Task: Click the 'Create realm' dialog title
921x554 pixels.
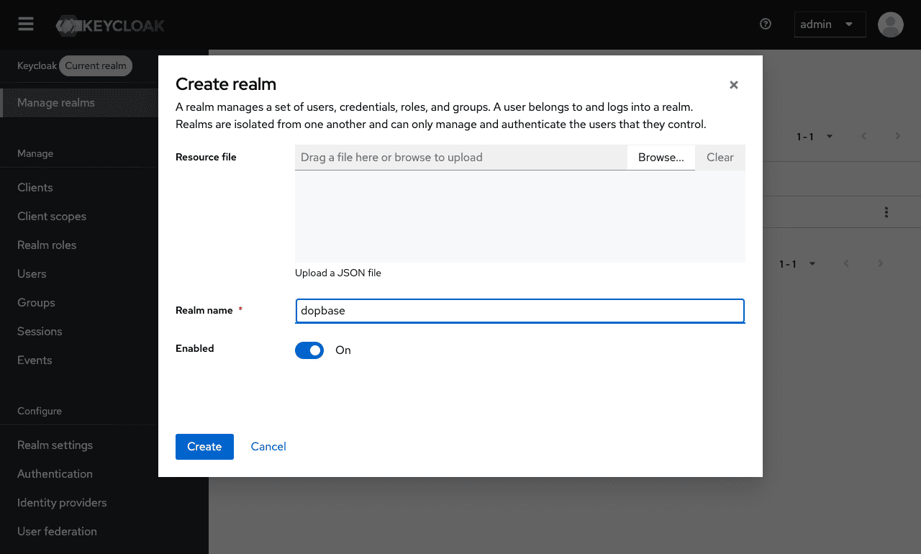Action: coord(226,84)
